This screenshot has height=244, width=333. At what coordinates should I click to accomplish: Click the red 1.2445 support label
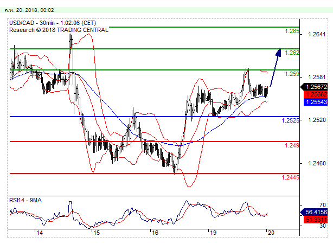(x=290, y=177)
